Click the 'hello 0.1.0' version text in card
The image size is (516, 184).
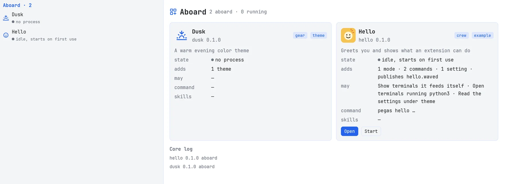click(x=374, y=40)
